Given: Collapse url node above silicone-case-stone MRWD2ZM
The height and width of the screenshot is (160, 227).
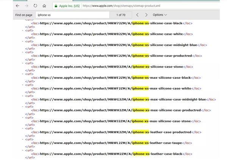Looking at the screenshot, I should [x=23, y=63].
